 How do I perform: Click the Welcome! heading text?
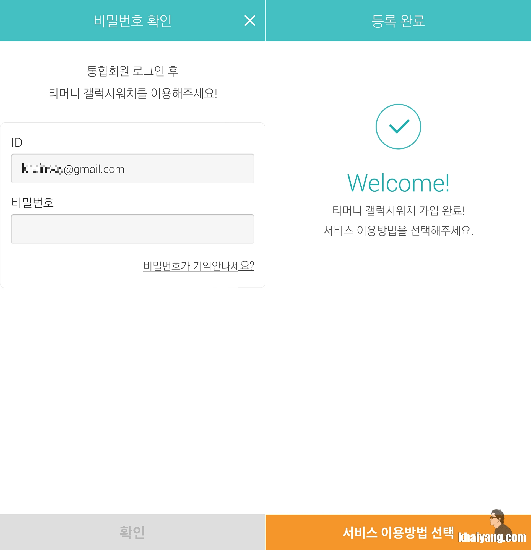(398, 183)
